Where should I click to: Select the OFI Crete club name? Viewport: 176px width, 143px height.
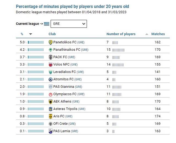click(x=61, y=124)
